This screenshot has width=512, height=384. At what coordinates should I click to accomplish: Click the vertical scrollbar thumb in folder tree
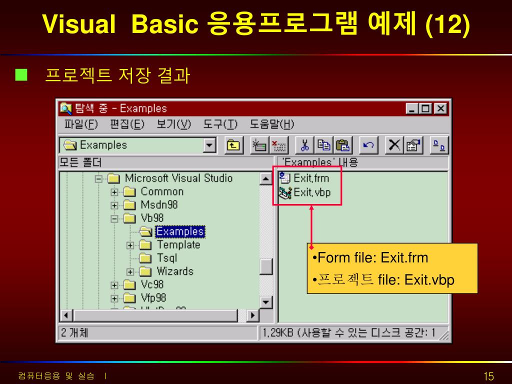(266, 266)
